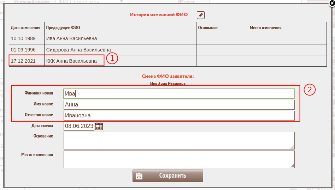Click the Место изменения column header in the table
Screen dimensions: 335x190
[265, 27]
